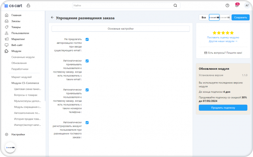Open Скачанные модули submenu
This screenshot has height=157, width=253.
(x=23, y=57)
